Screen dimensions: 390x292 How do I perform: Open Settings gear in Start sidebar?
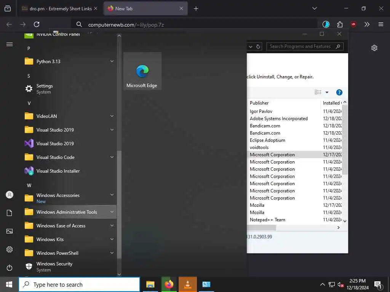(10, 249)
